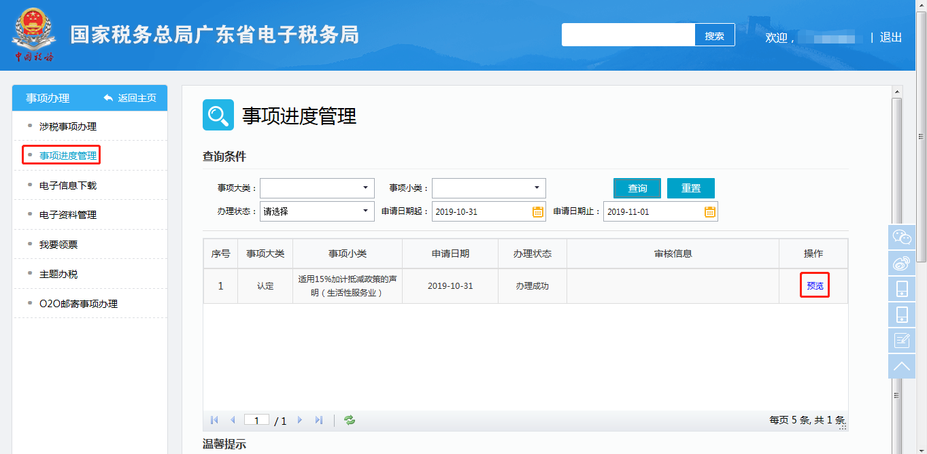Open the mobile app download icon
Screen dimensions: 927x454
coord(901,289)
